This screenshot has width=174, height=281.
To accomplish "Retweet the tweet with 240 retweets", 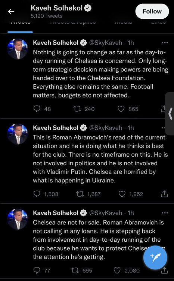I will click(x=78, y=109).
